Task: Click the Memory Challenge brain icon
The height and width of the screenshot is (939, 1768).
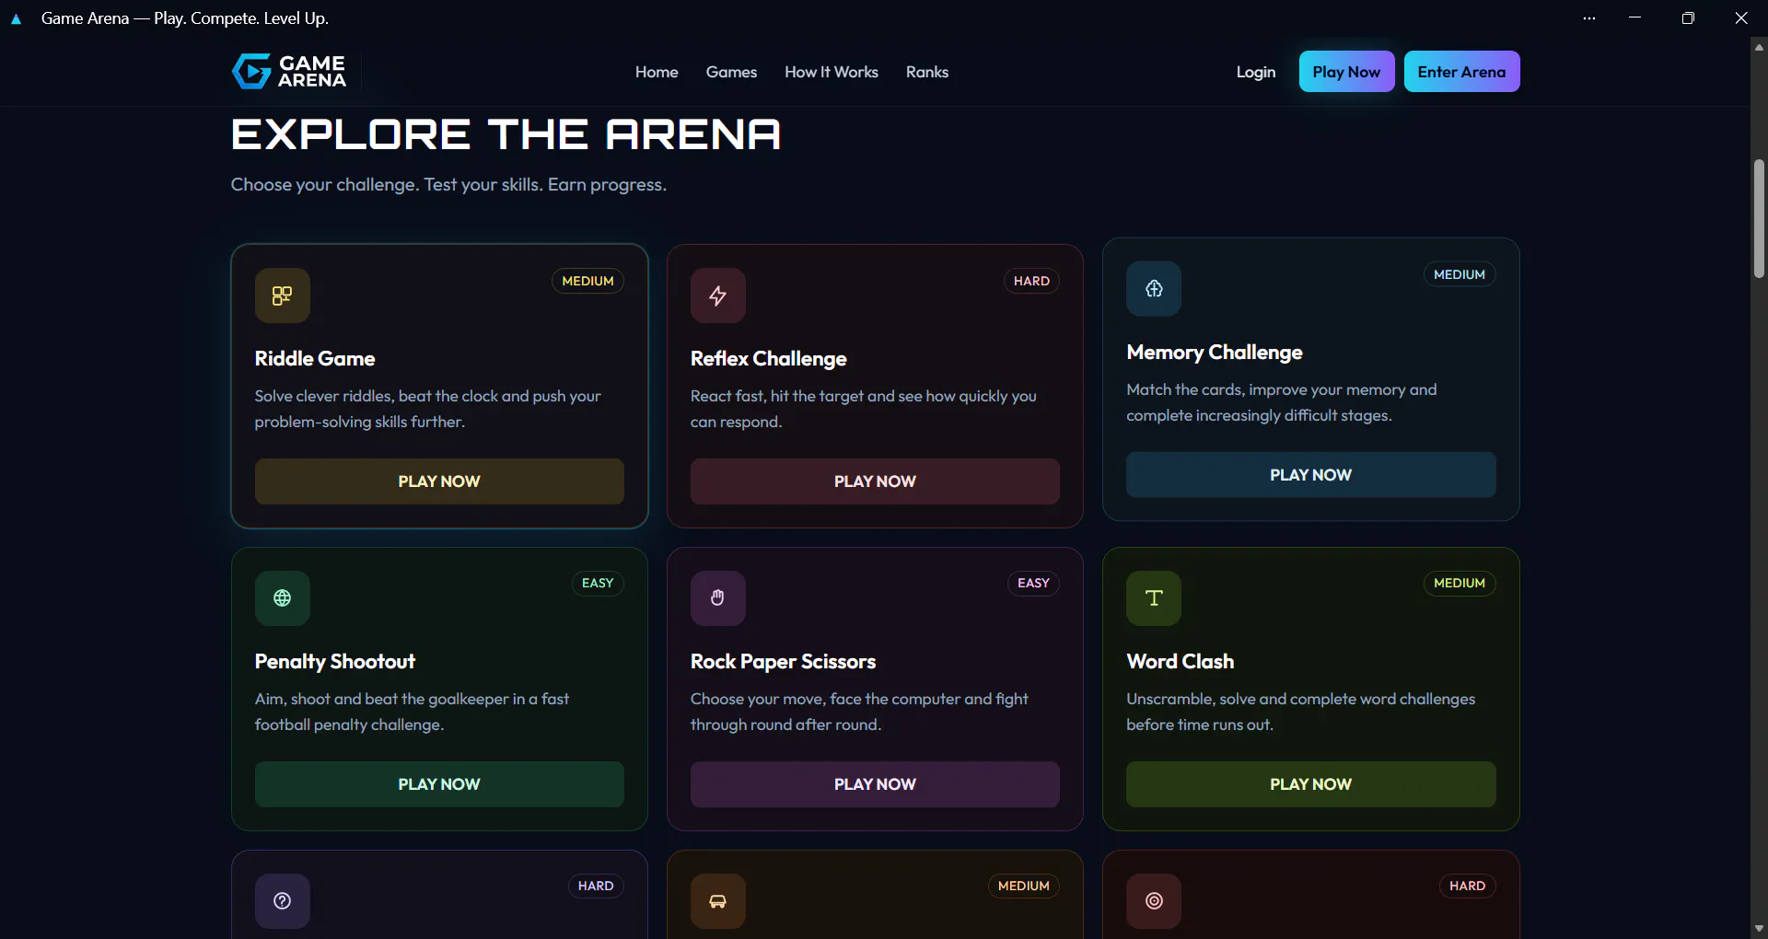Action: [1154, 289]
